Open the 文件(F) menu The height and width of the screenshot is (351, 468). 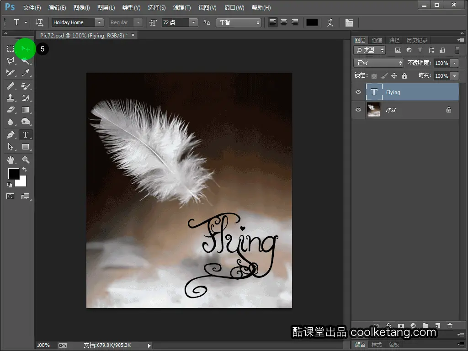coord(32,7)
